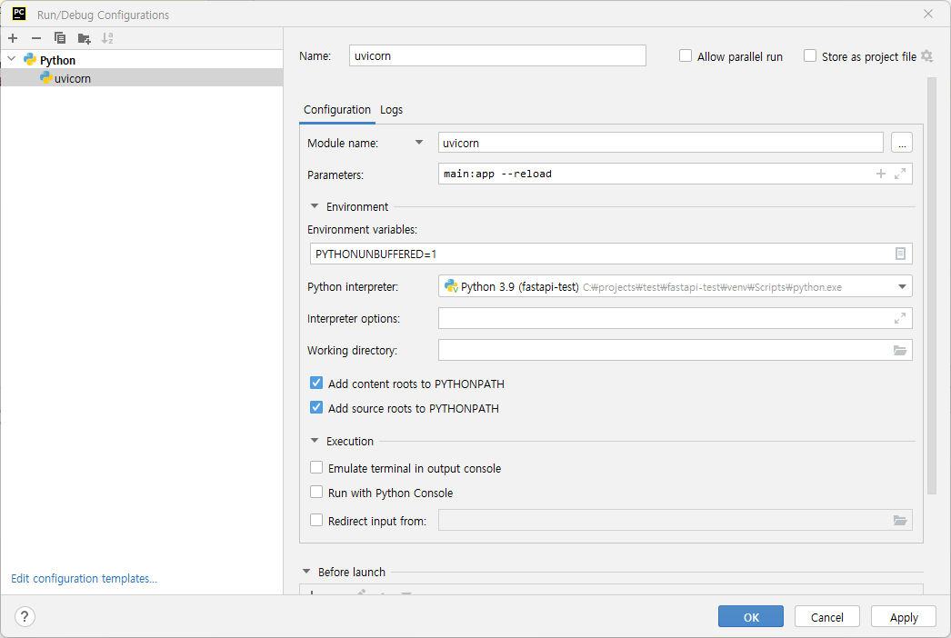The height and width of the screenshot is (638, 951).
Task: Copy the selected configuration
Action: [x=59, y=38]
